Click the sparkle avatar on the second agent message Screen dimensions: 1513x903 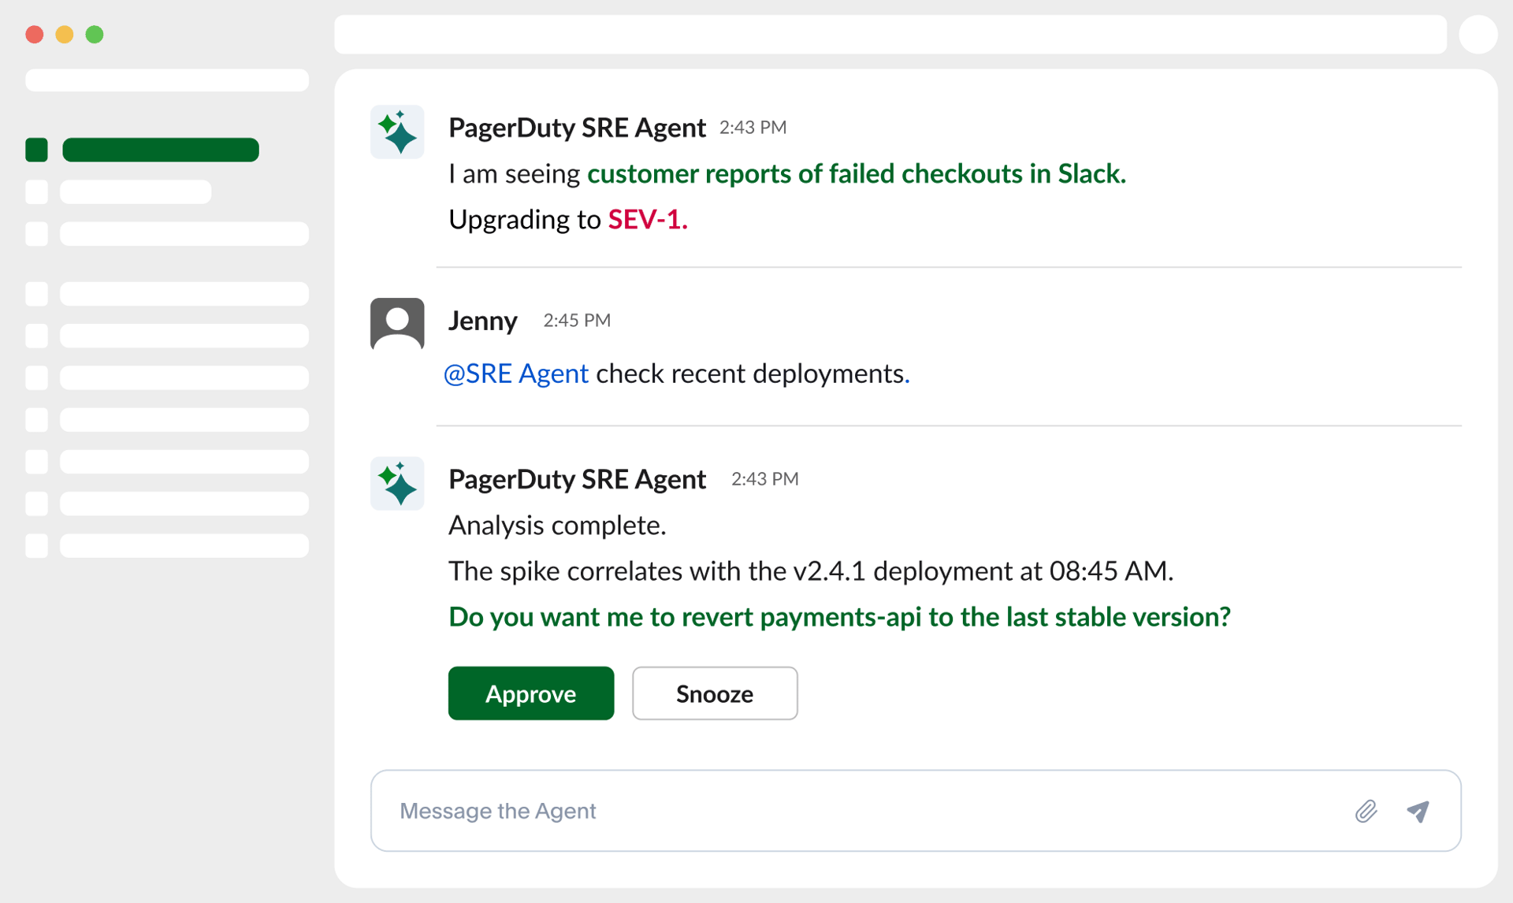[397, 483]
